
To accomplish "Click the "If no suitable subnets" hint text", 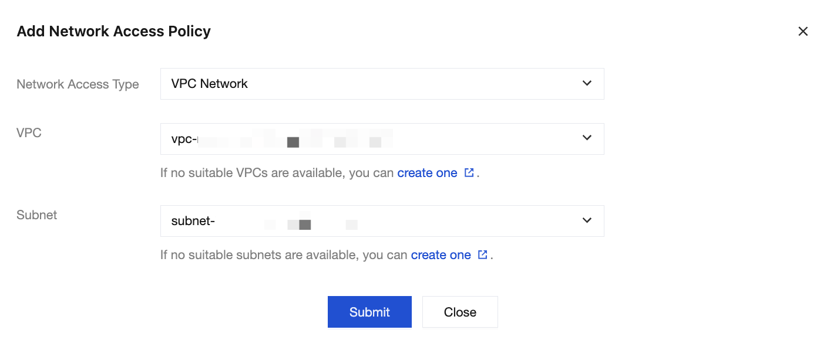I will 284,255.
